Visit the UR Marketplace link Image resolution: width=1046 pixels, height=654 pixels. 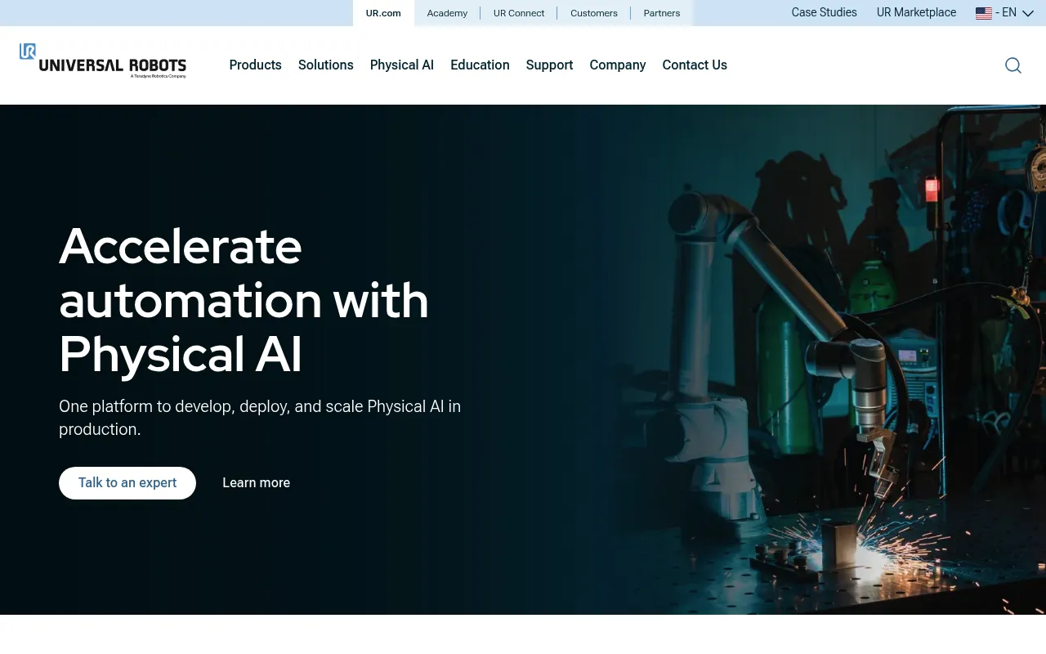pyautogui.click(x=916, y=12)
